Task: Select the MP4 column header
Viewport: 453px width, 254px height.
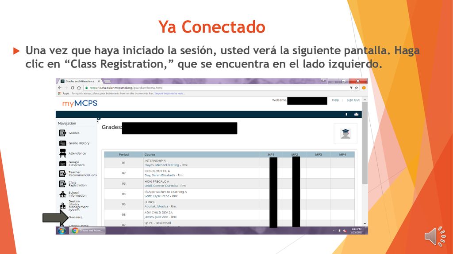Action: [343, 155]
